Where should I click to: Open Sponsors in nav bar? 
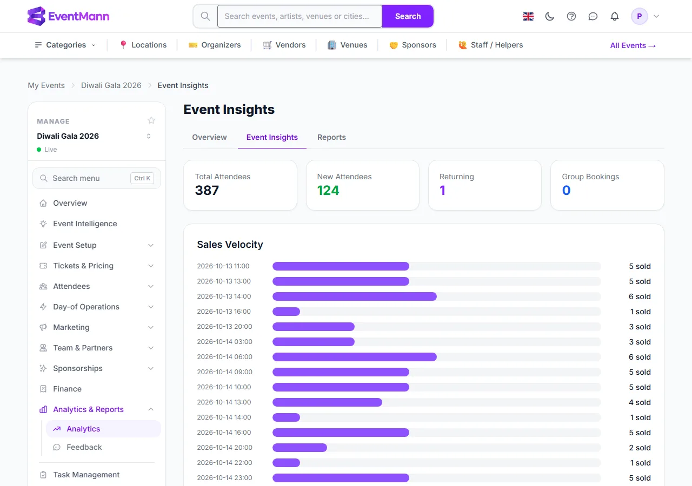412,45
